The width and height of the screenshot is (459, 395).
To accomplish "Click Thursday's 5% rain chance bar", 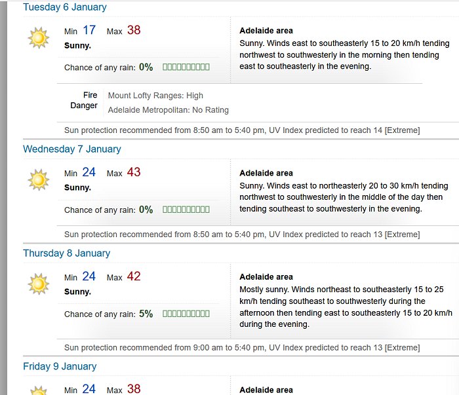I will [186, 313].
